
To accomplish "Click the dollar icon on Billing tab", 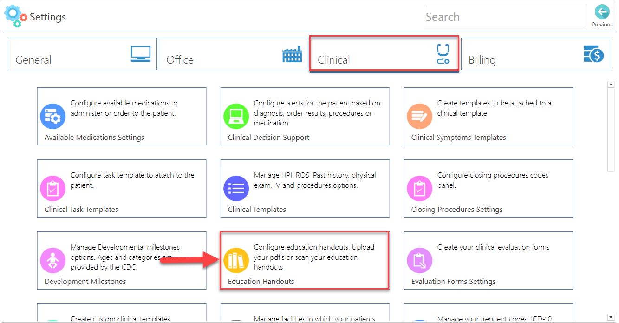I will pyautogui.click(x=593, y=54).
